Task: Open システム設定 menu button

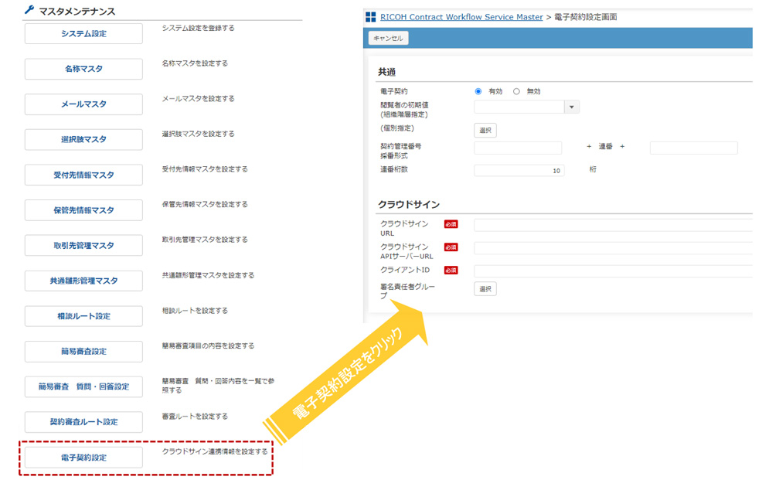Action: click(83, 34)
